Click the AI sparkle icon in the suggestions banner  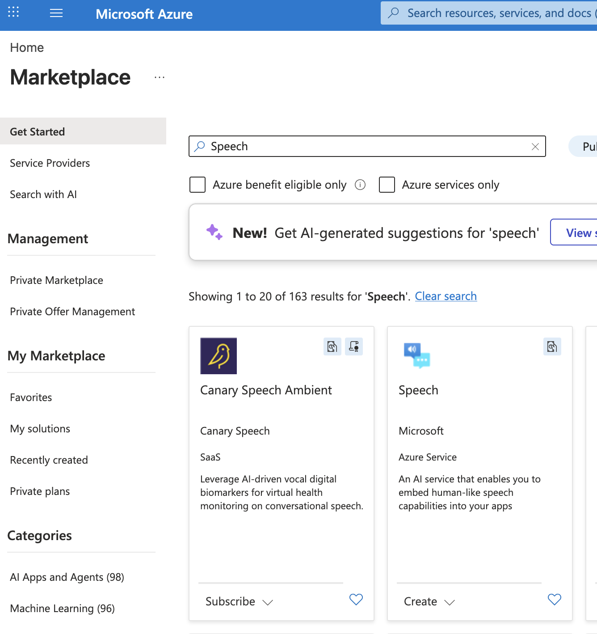[214, 232]
